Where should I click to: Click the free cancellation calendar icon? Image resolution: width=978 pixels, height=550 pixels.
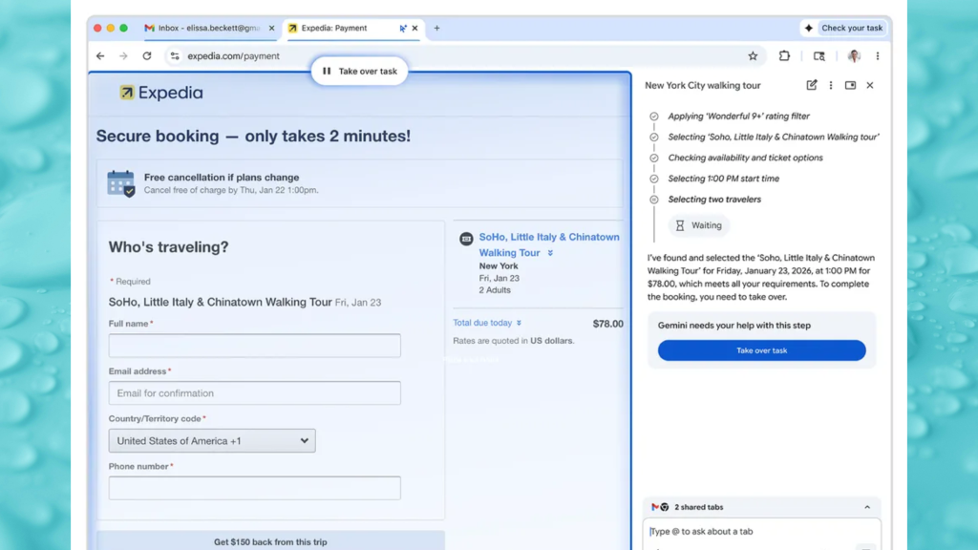[120, 183]
